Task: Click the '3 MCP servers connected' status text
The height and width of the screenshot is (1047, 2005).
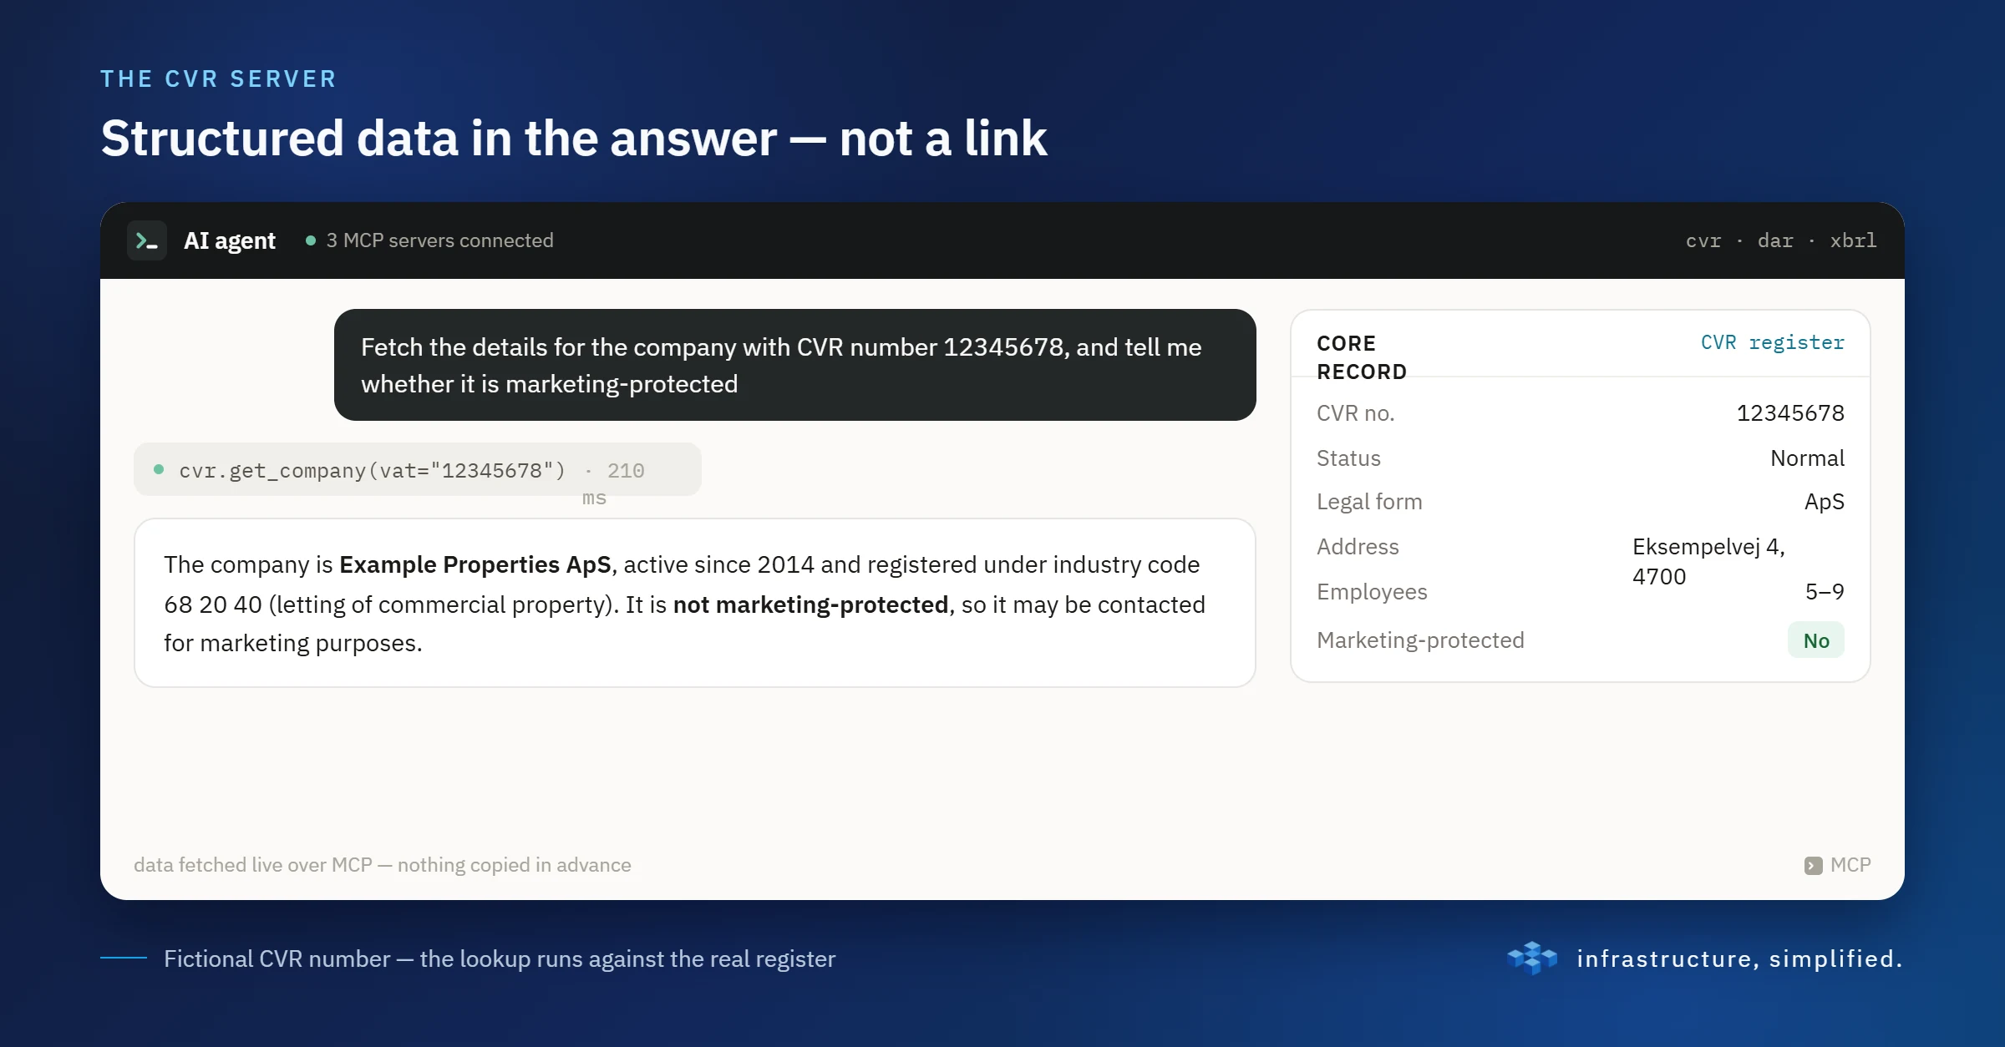Action: pyautogui.click(x=439, y=240)
